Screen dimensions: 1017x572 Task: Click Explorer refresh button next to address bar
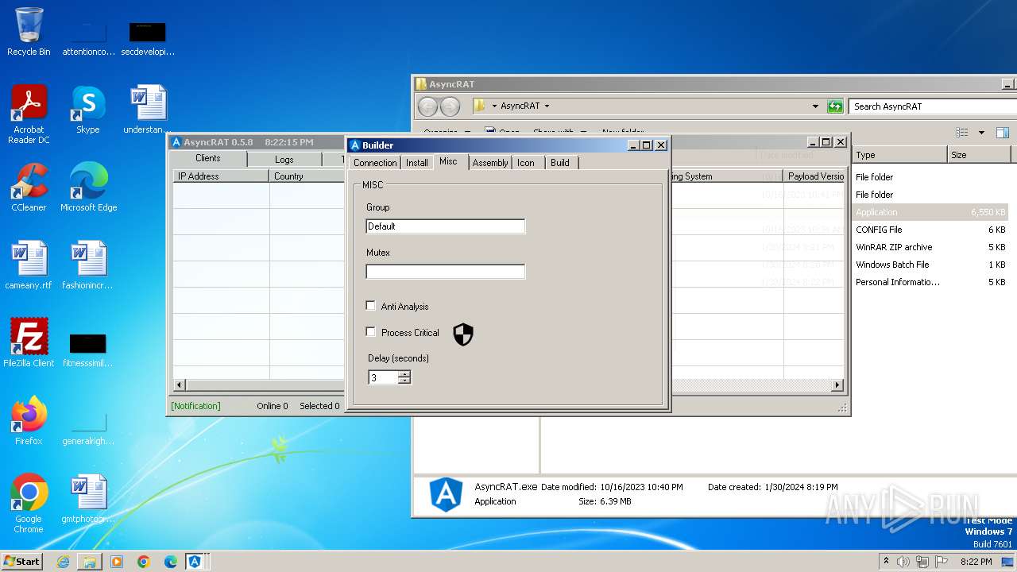(835, 106)
